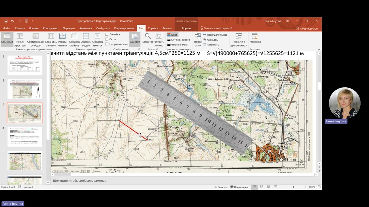The width and height of the screenshot is (369, 207).
Task: Select slide 4 thumbnail
Action: pos(25,137)
